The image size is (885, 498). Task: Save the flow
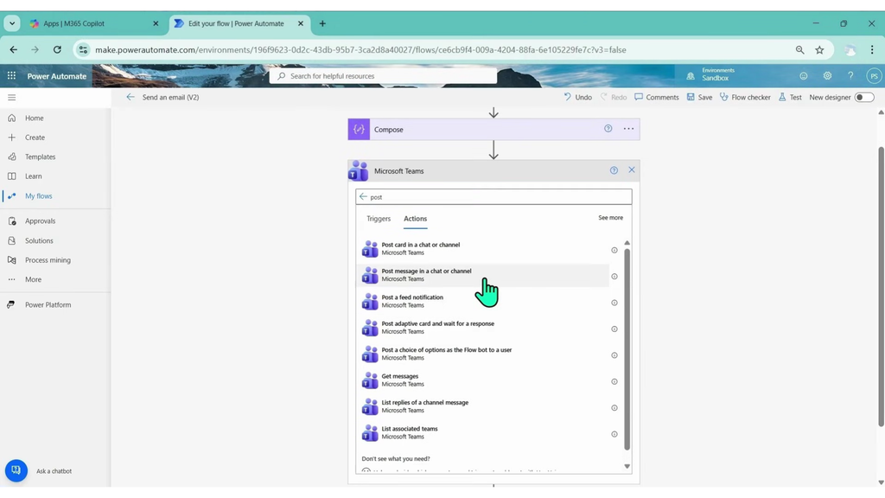coord(699,97)
